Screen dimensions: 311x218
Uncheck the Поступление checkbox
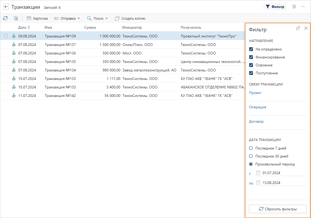pos(251,73)
